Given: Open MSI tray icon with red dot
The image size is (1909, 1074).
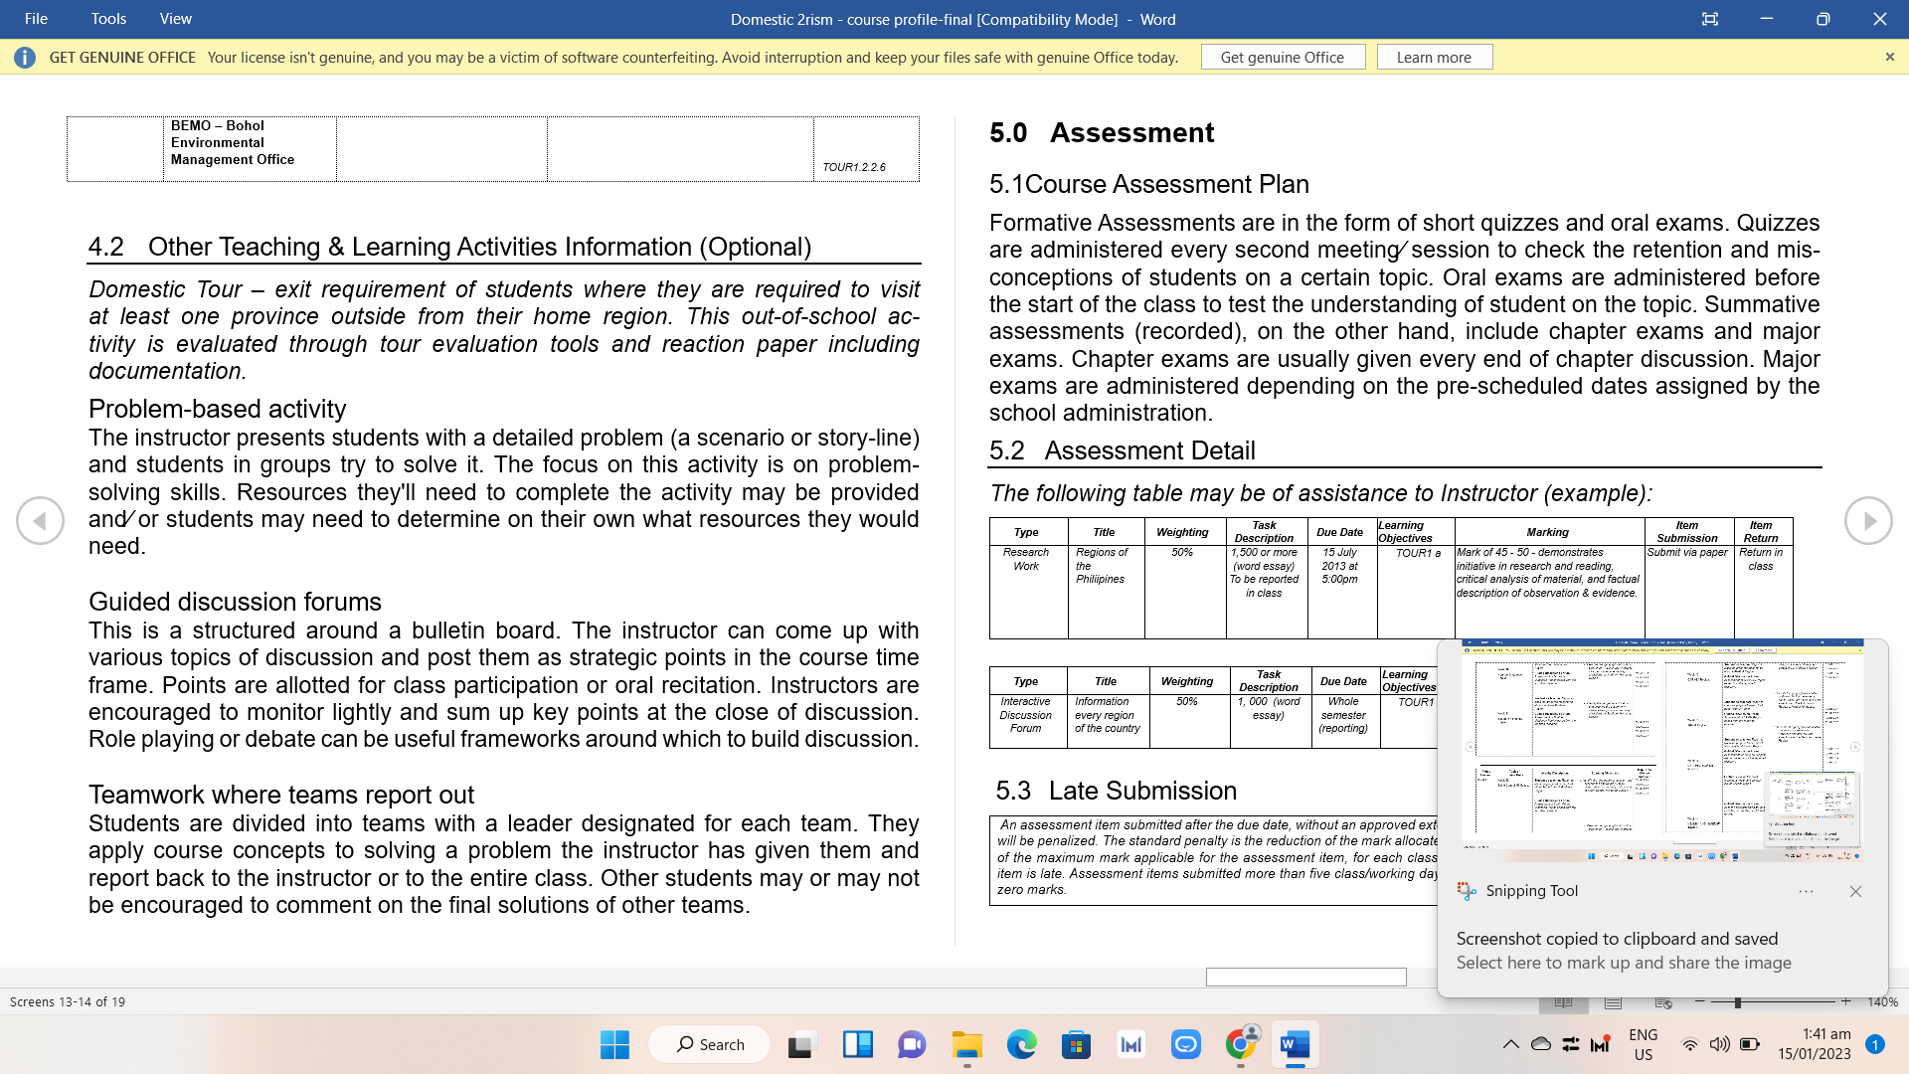Looking at the screenshot, I should point(1600,1044).
